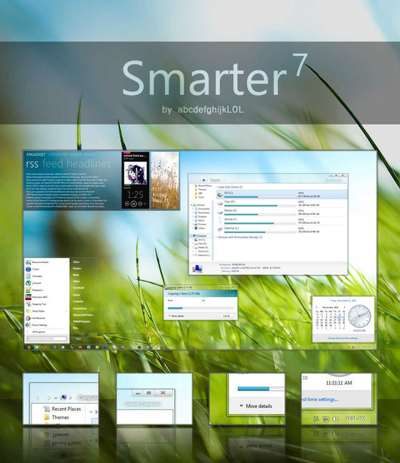Click the Start menu search box
The image size is (400, 463).
46,339
